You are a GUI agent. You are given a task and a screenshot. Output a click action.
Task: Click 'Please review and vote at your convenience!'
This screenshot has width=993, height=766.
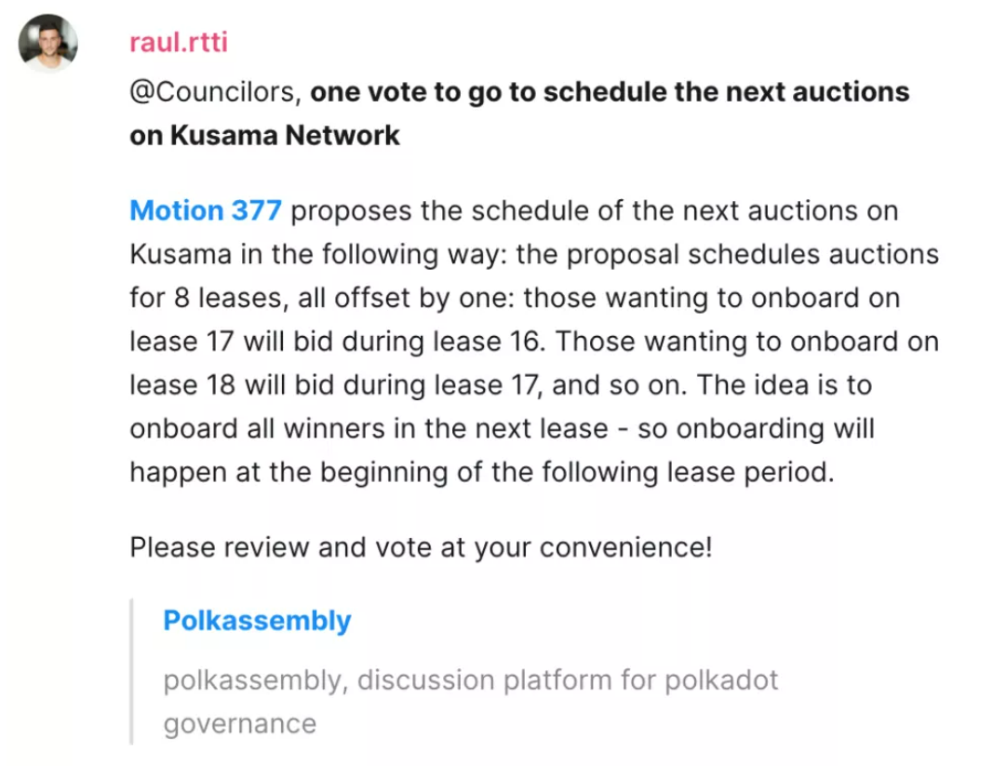(422, 547)
